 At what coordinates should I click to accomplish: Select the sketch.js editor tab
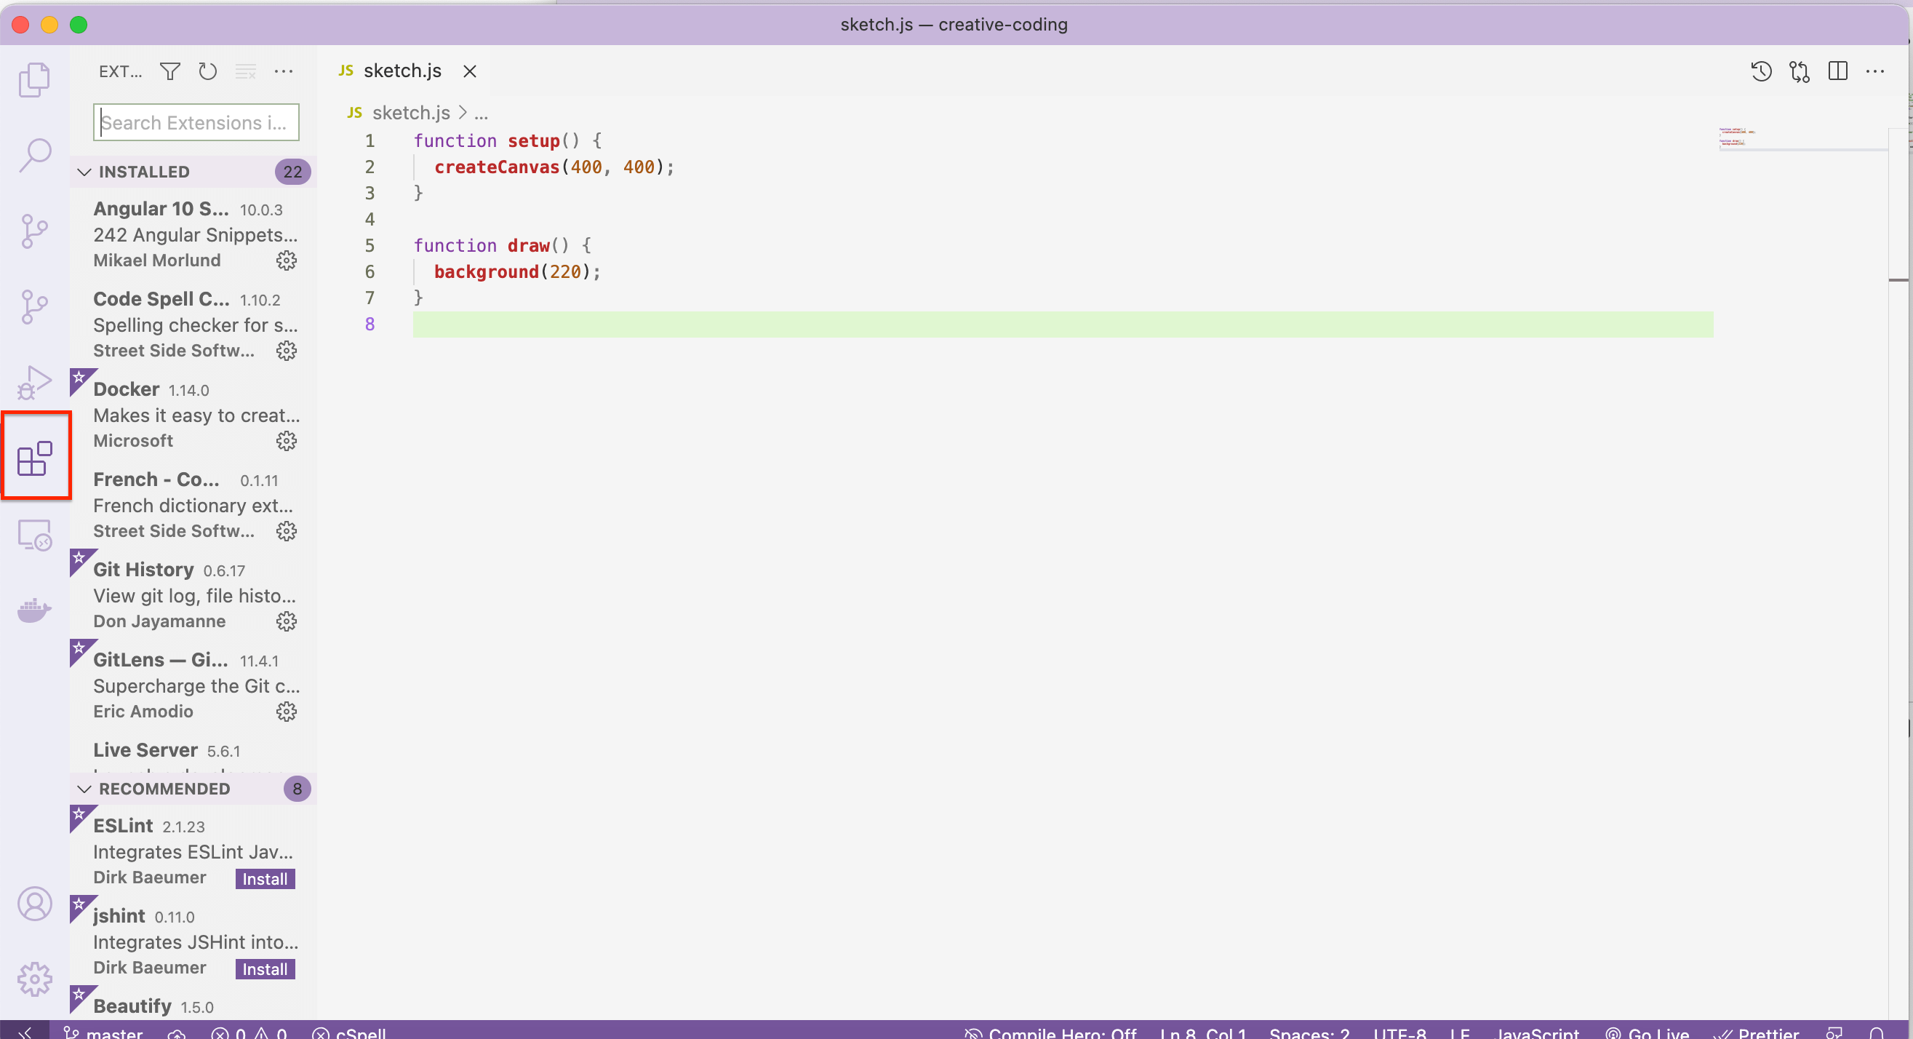coord(401,71)
